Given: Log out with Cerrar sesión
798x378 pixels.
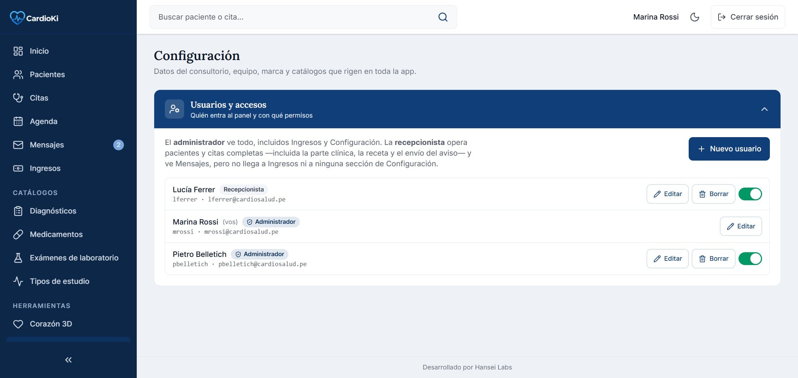Looking at the screenshot, I should click(x=748, y=17).
